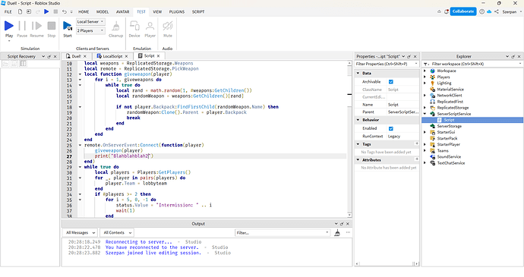
Task: Select MaterialService in Explorer
Action: pos(450,90)
